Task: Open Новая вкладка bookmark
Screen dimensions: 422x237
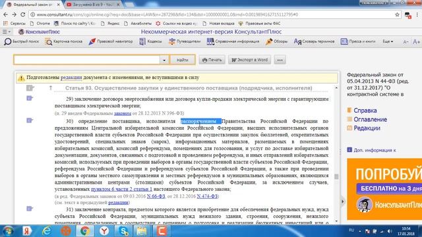Action: [218, 24]
